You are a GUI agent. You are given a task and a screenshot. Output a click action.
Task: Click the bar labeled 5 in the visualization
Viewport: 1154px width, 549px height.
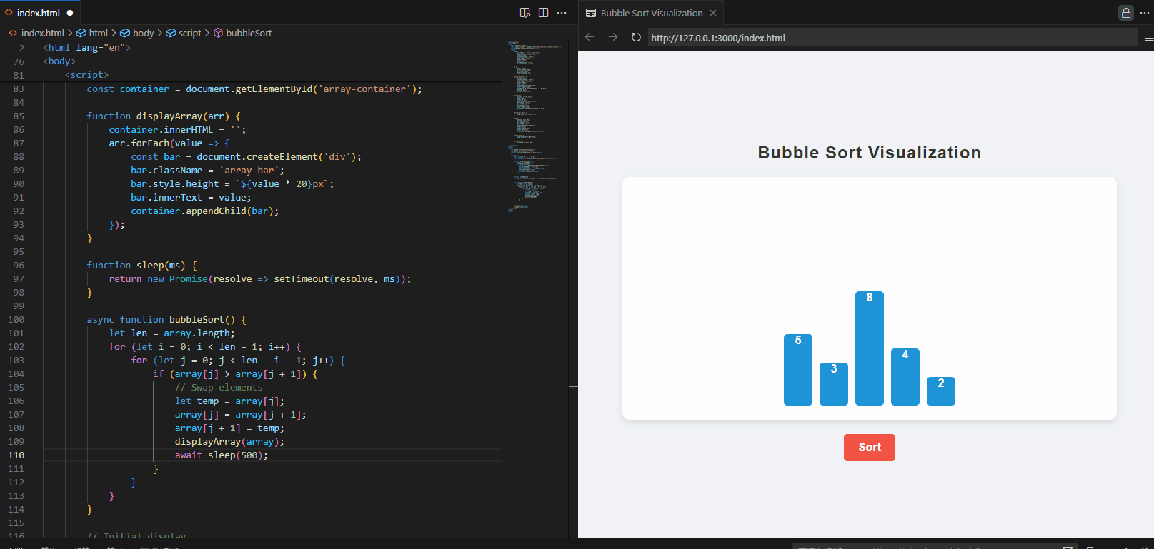pos(798,370)
